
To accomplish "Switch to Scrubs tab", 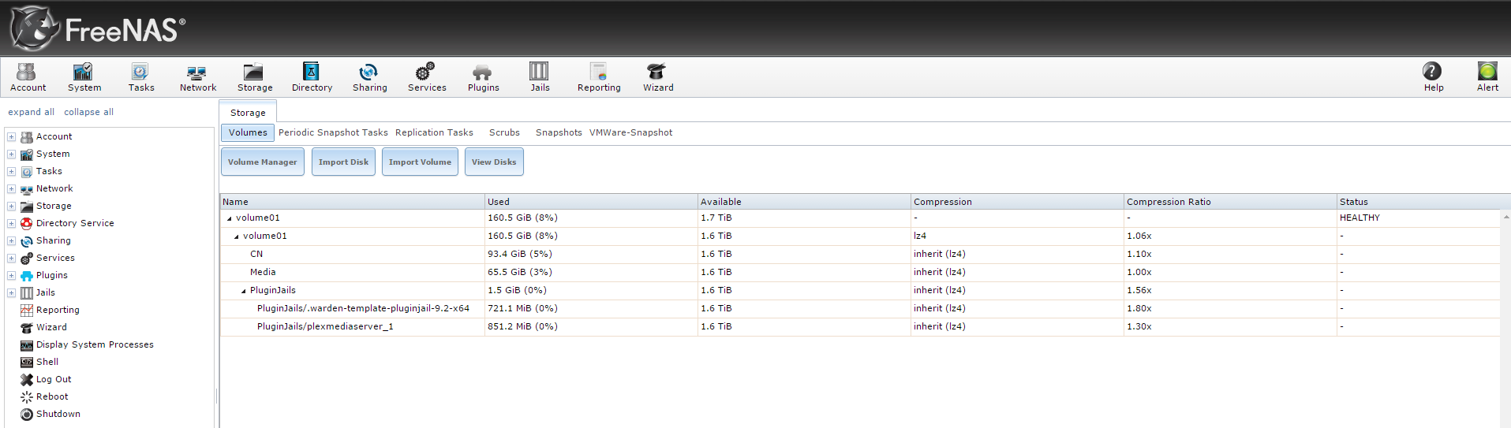I will pos(504,132).
